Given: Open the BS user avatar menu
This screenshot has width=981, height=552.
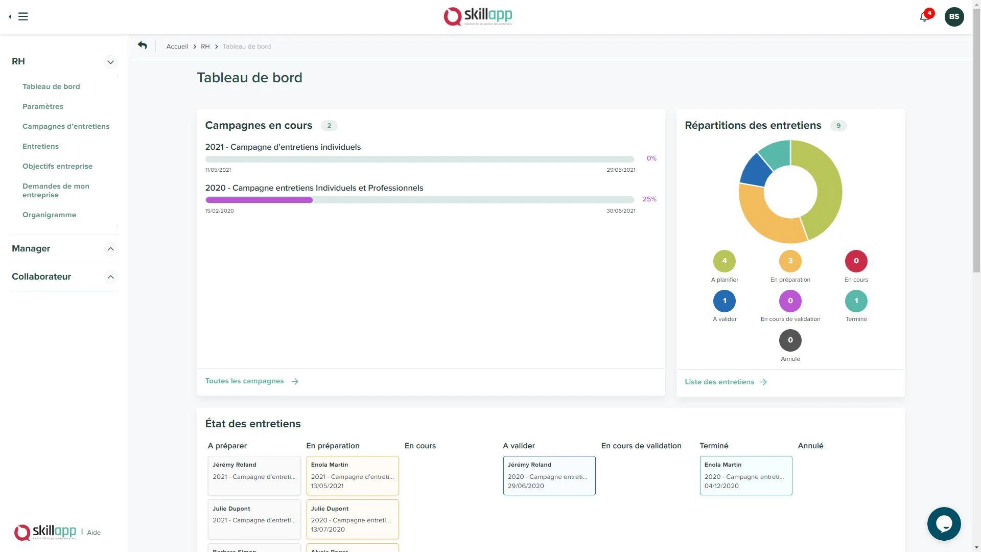Looking at the screenshot, I should [x=954, y=16].
